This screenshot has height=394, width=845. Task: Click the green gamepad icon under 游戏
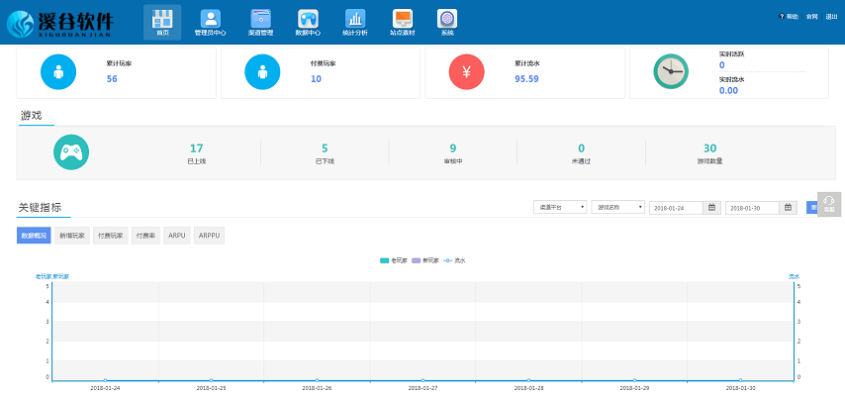pos(71,152)
